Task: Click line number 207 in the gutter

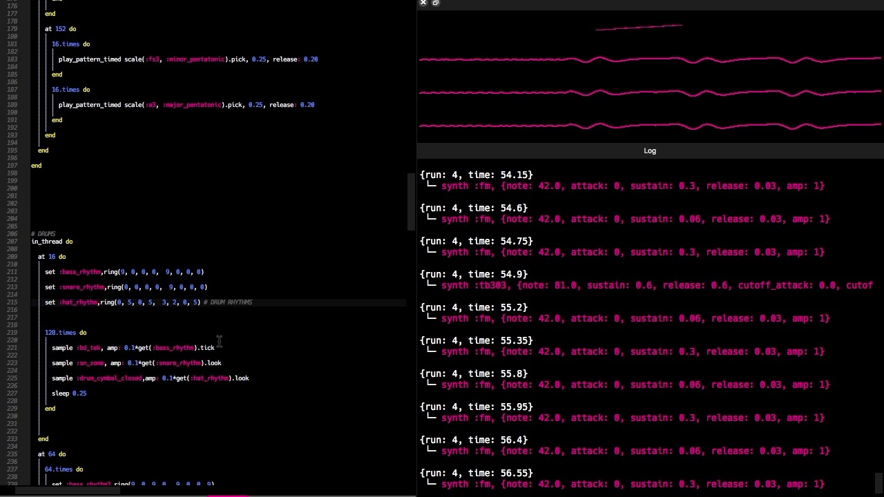Action: tap(13, 242)
